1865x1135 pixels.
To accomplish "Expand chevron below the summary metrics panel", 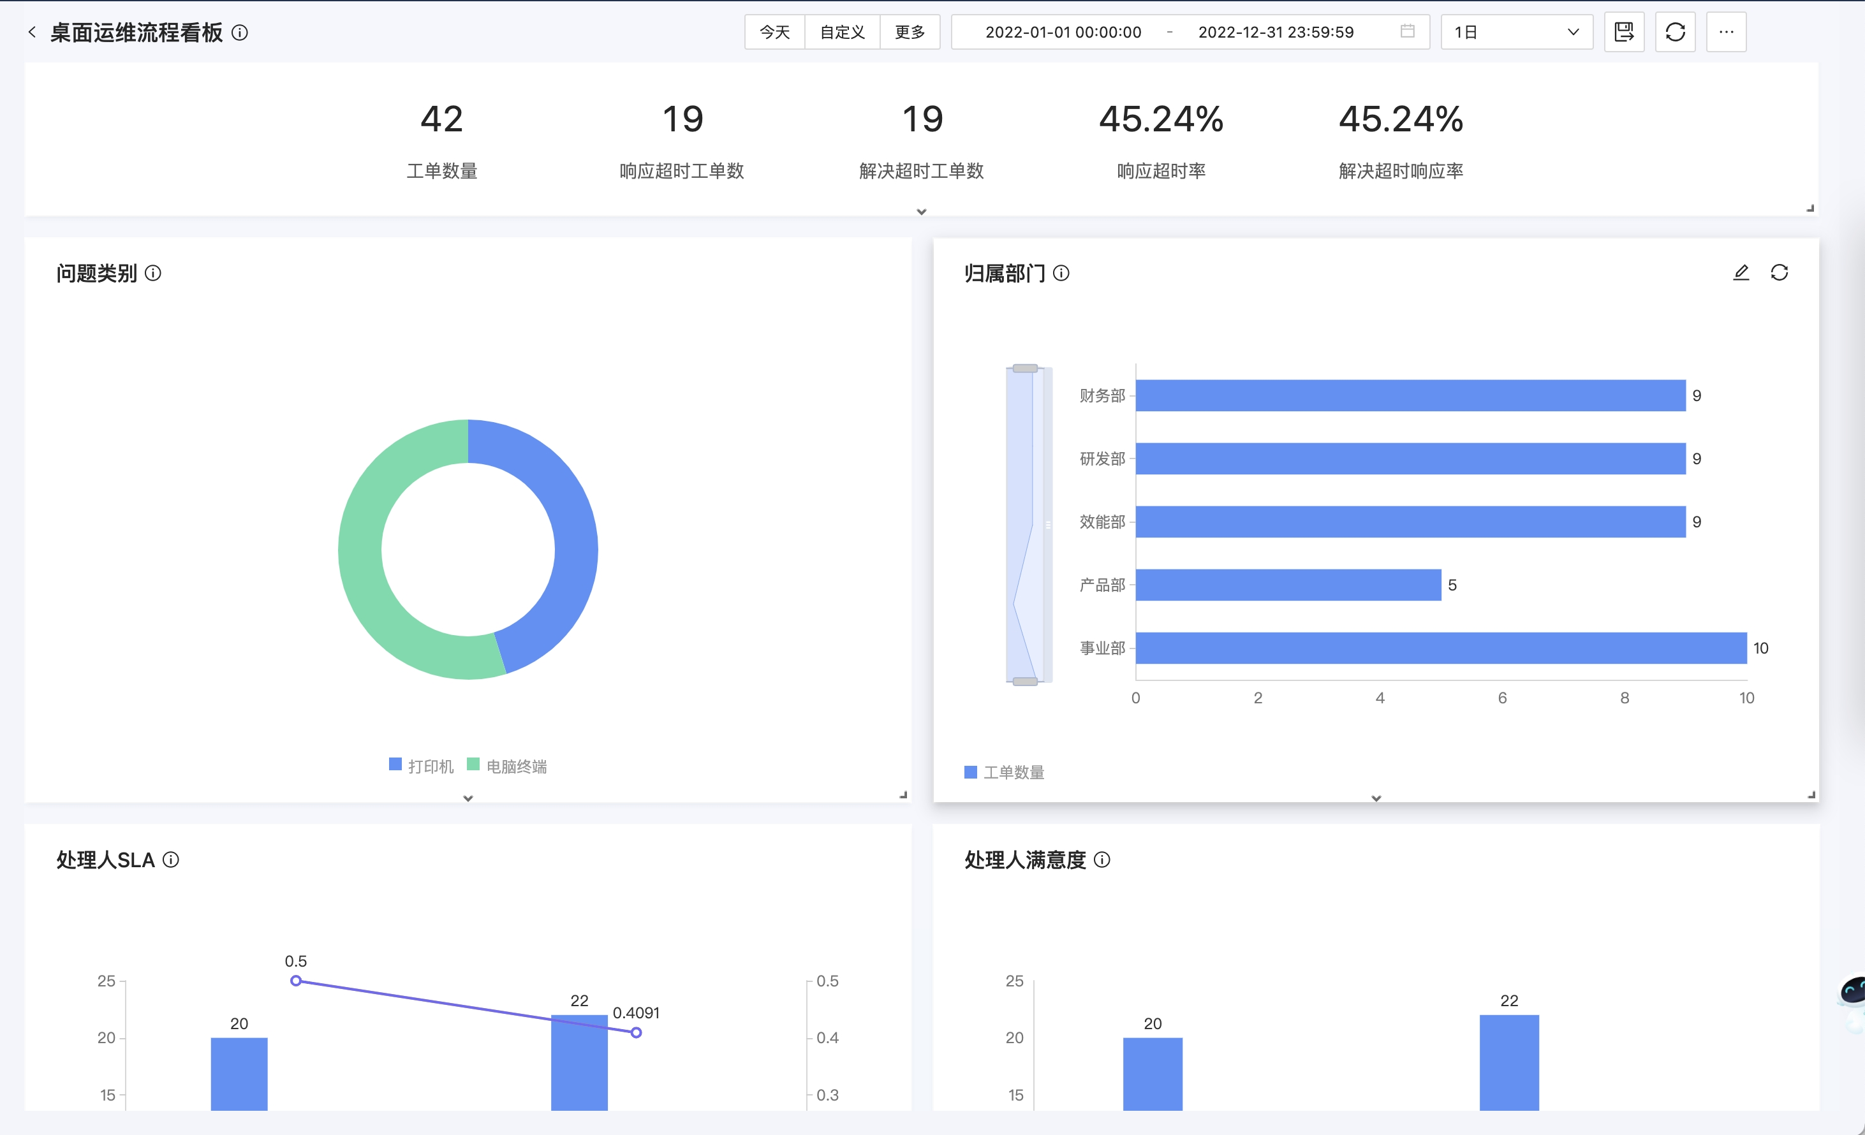I will [921, 212].
